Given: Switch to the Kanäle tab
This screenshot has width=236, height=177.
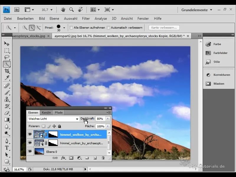Looking at the screenshot, I should (x=46, y=113).
